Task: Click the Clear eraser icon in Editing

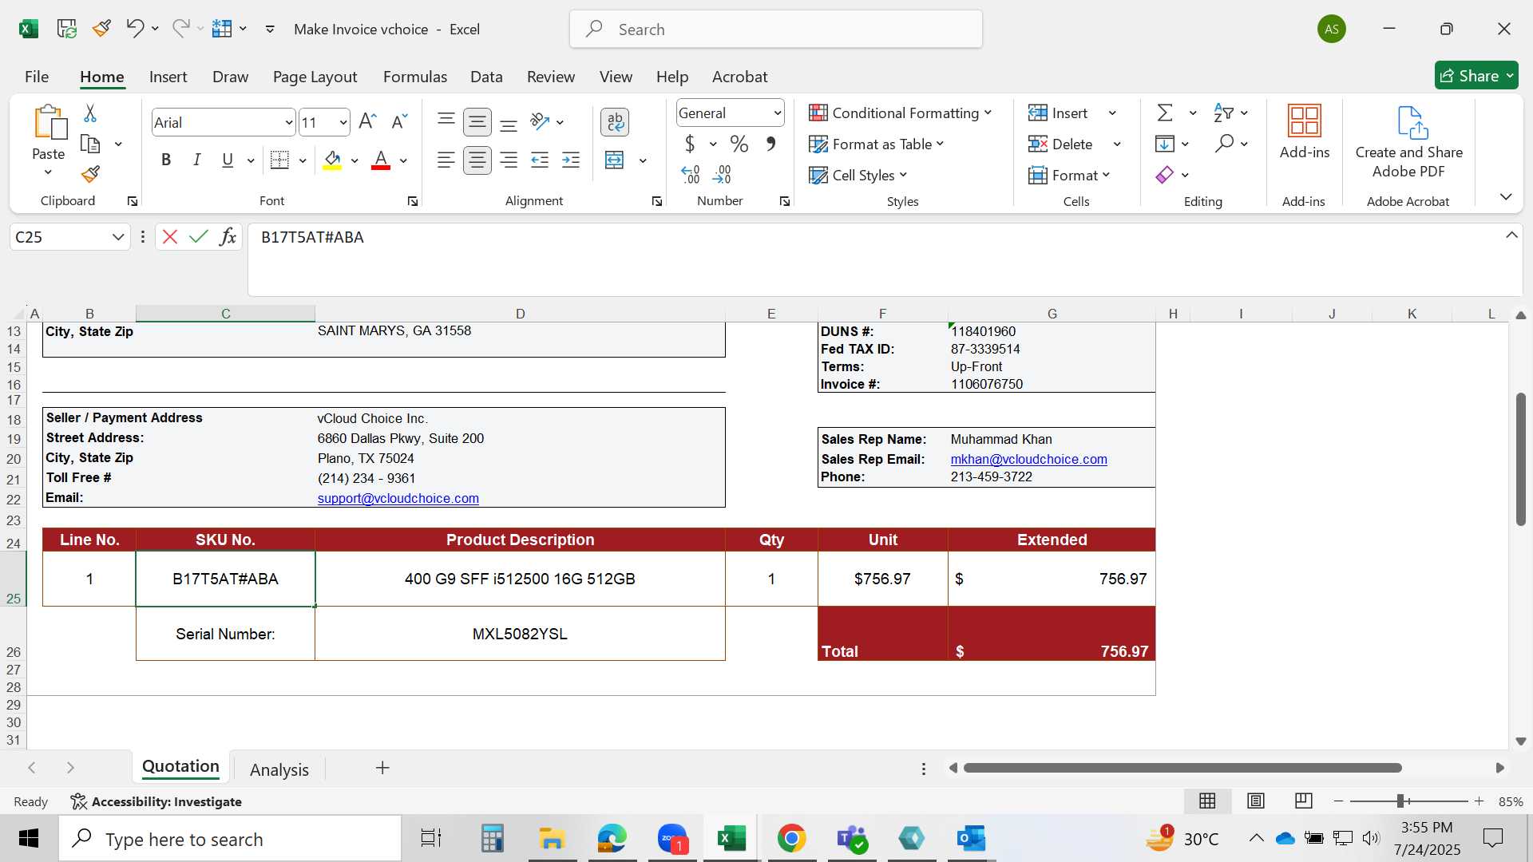Action: pos(1165,175)
